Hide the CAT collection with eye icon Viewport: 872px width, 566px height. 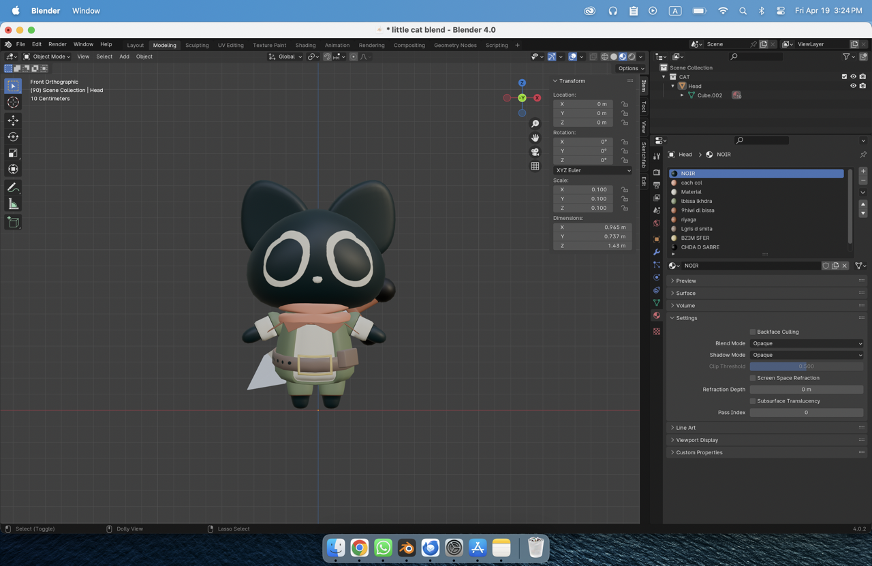point(853,77)
